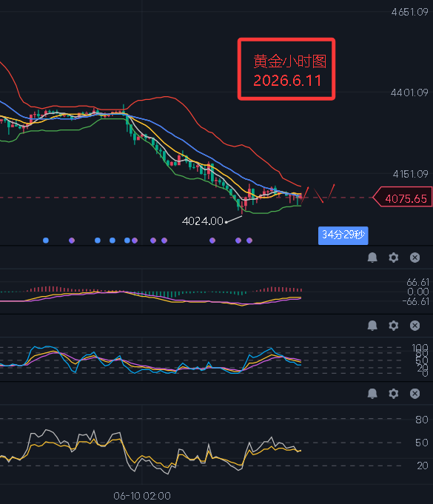
Task: Select the 4024.00 low price label
Action: click(x=203, y=221)
